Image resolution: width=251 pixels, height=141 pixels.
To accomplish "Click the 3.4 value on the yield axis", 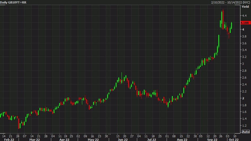I will tap(244, 50).
